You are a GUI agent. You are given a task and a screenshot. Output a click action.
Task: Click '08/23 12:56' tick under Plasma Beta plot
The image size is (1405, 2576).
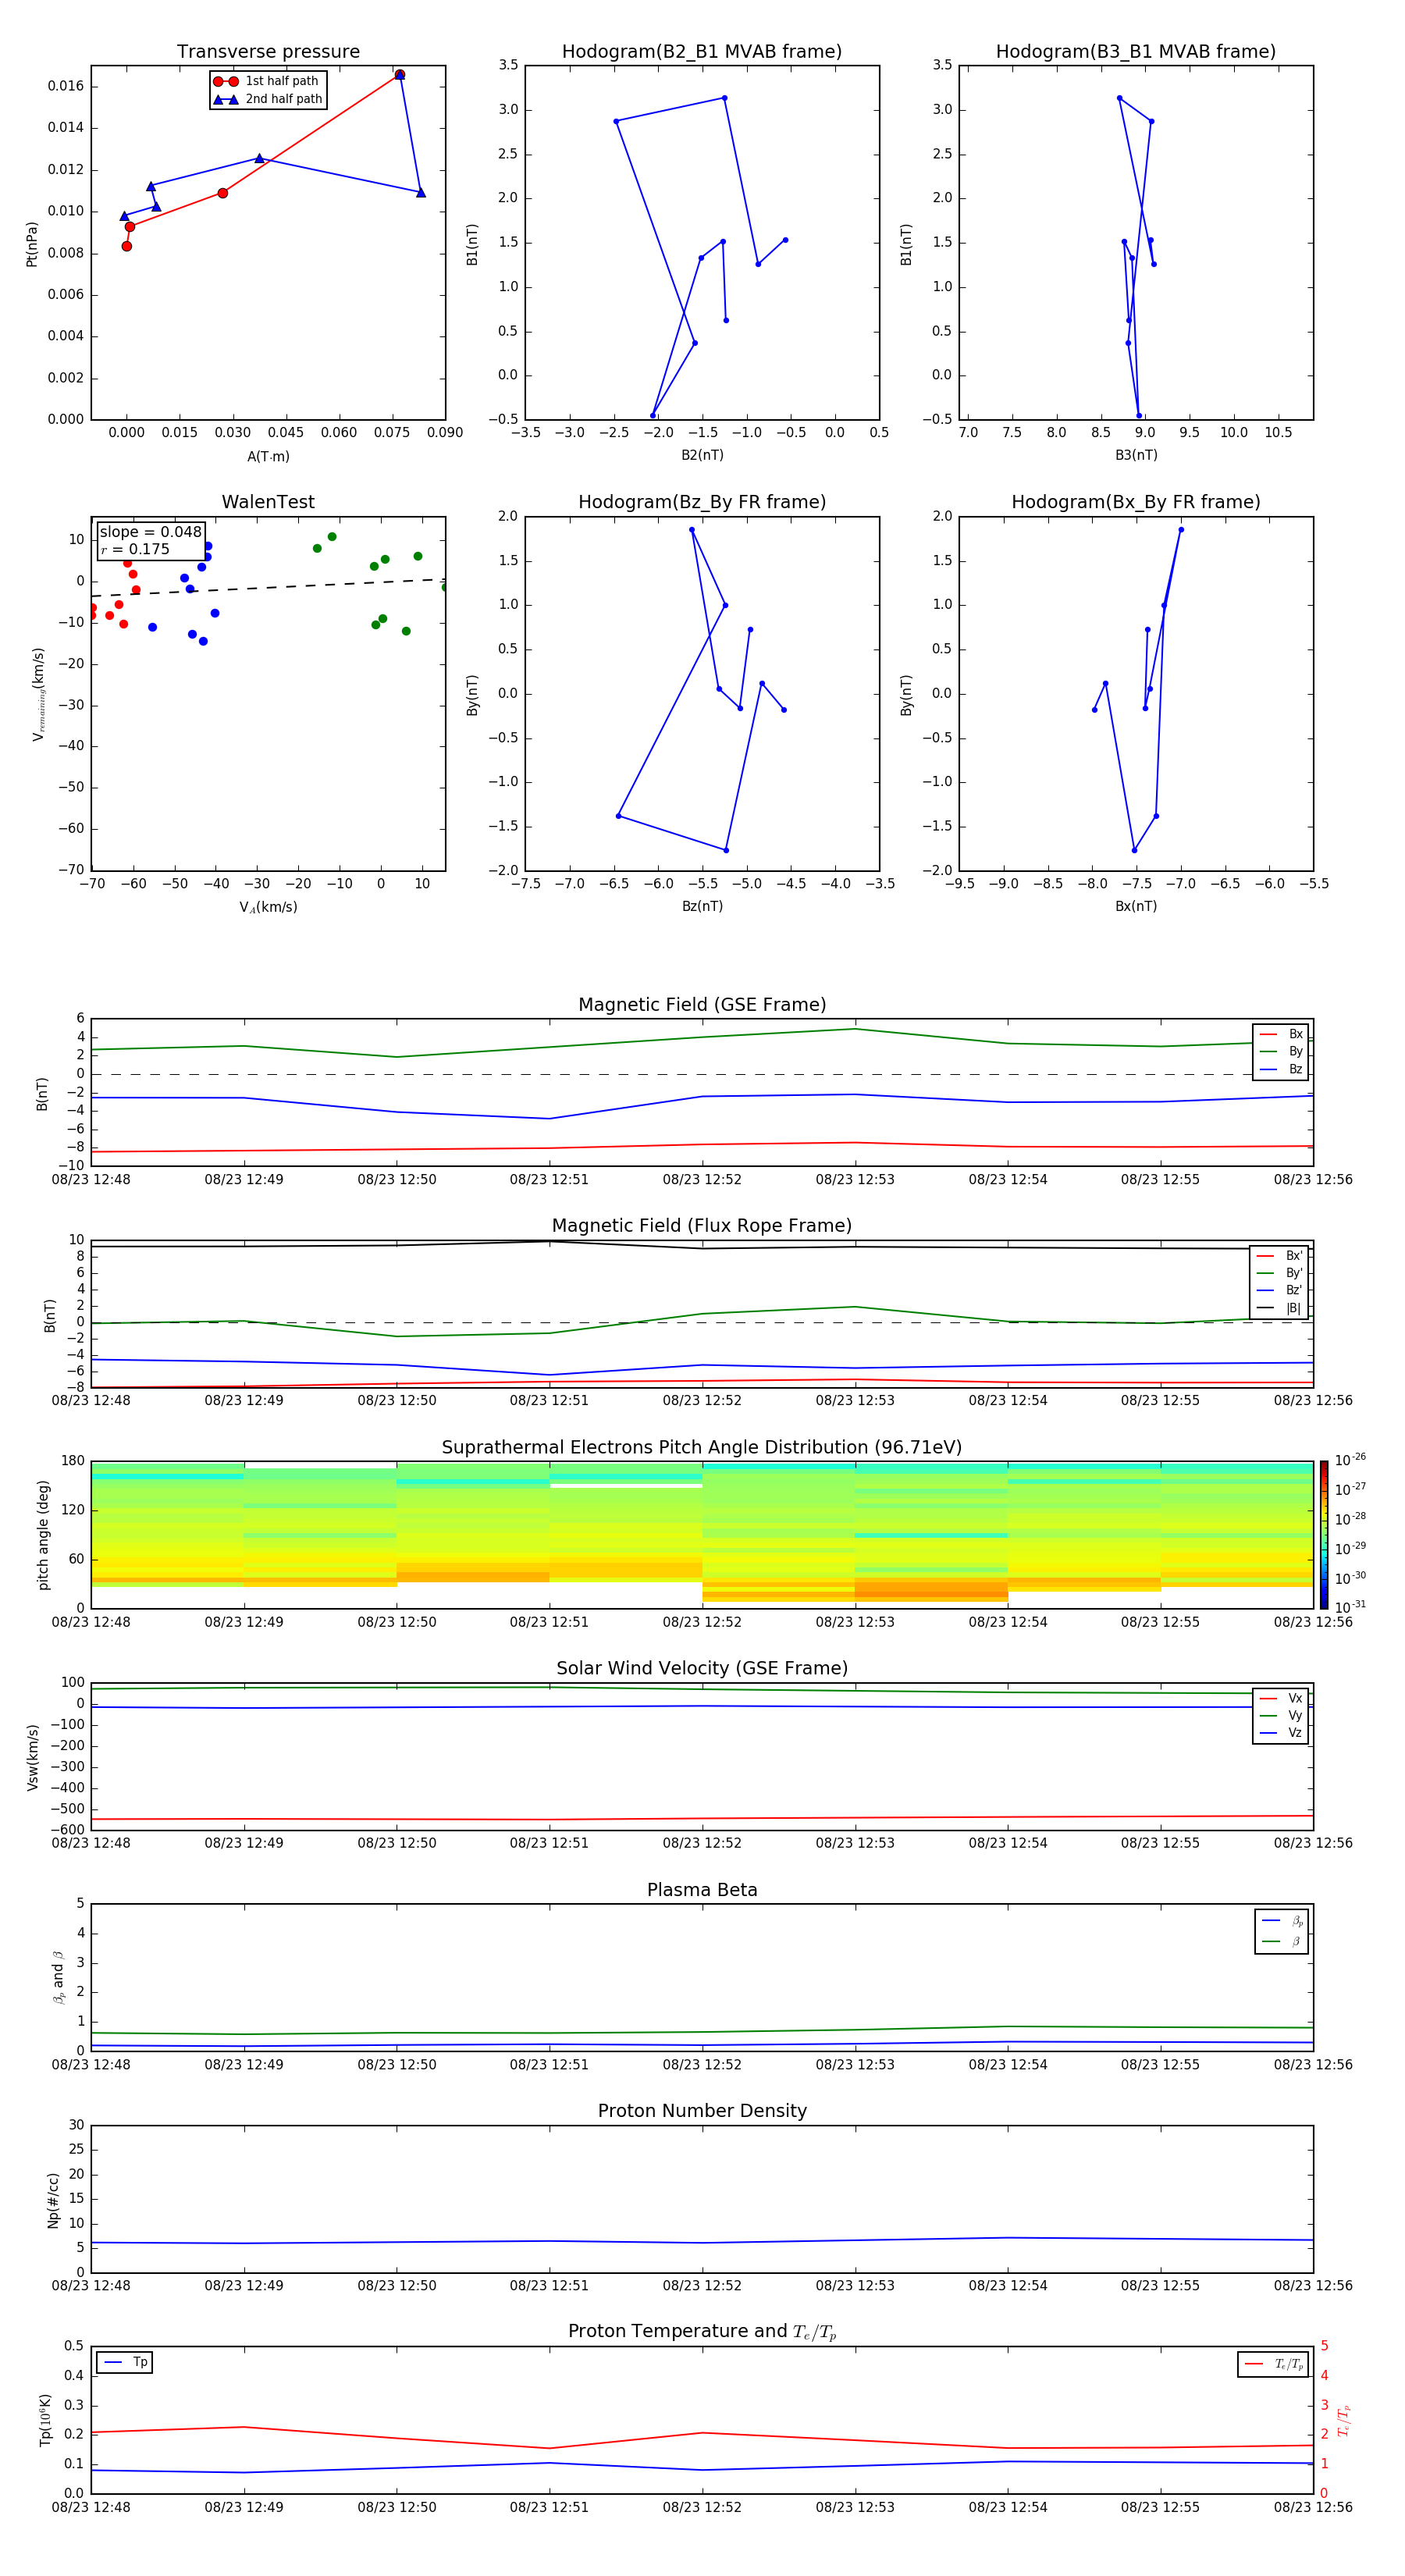pos(1313,2064)
